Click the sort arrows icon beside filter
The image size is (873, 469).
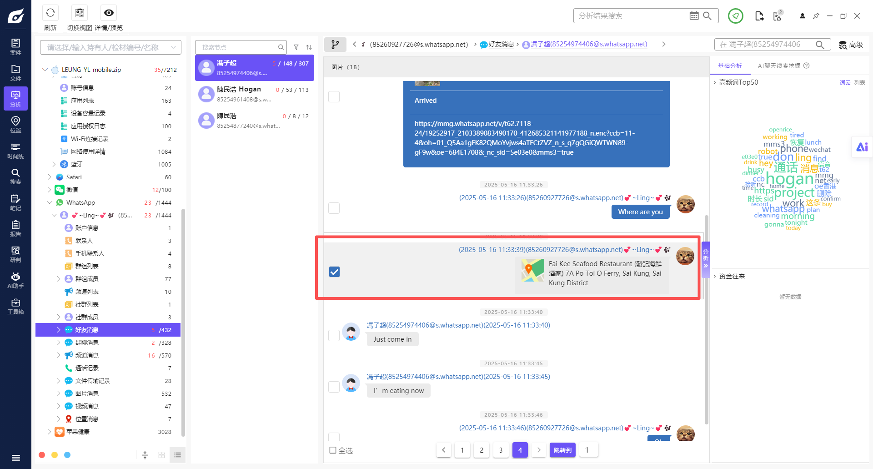pyautogui.click(x=309, y=47)
